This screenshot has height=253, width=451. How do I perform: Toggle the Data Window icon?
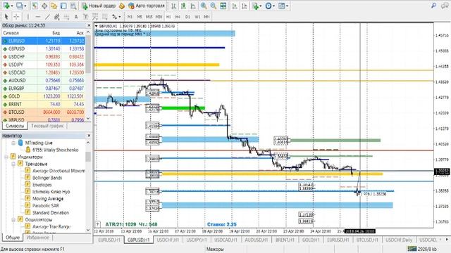[44, 6]
